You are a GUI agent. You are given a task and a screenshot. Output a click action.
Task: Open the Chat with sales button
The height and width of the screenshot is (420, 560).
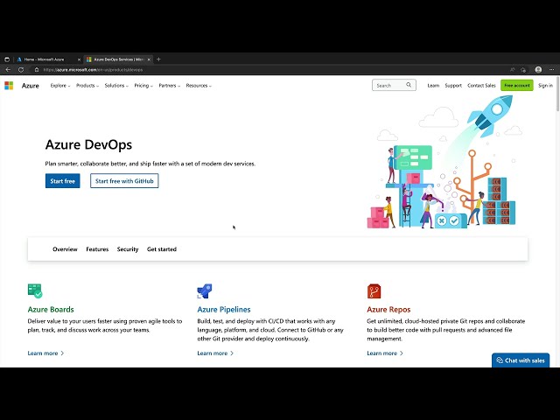coord(521,360)
